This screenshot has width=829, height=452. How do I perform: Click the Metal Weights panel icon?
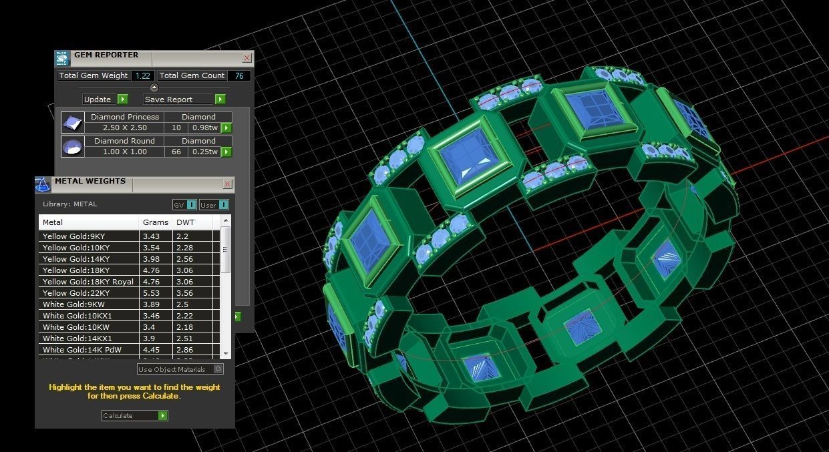click(43, 184)
